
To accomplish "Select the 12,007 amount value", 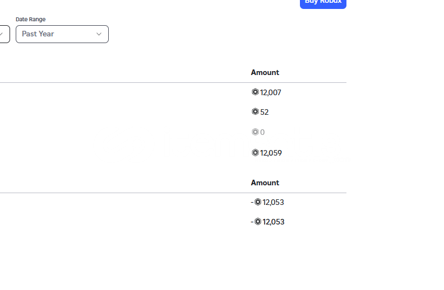I will pos(270,93).
